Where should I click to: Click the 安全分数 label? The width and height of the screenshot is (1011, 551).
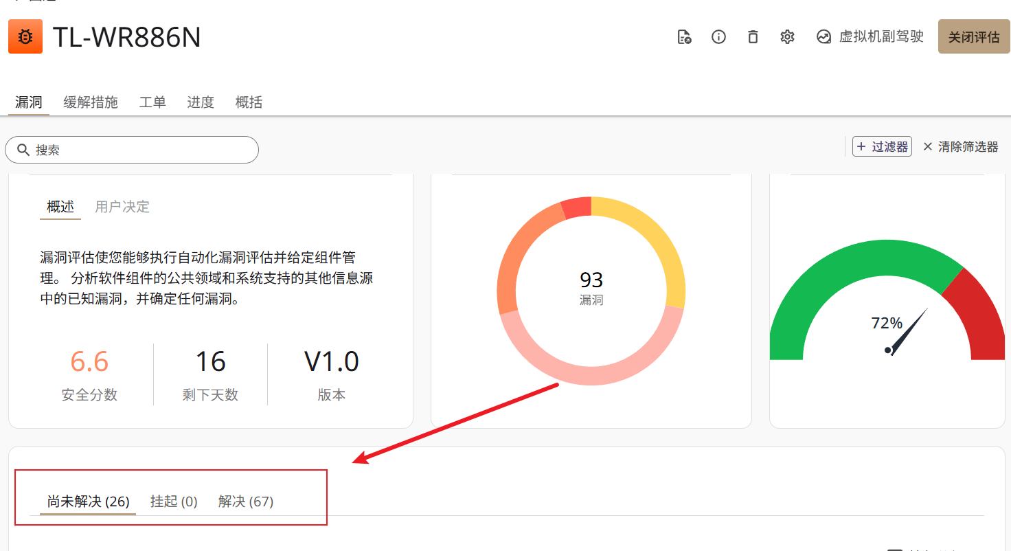(x=89, y=395)
